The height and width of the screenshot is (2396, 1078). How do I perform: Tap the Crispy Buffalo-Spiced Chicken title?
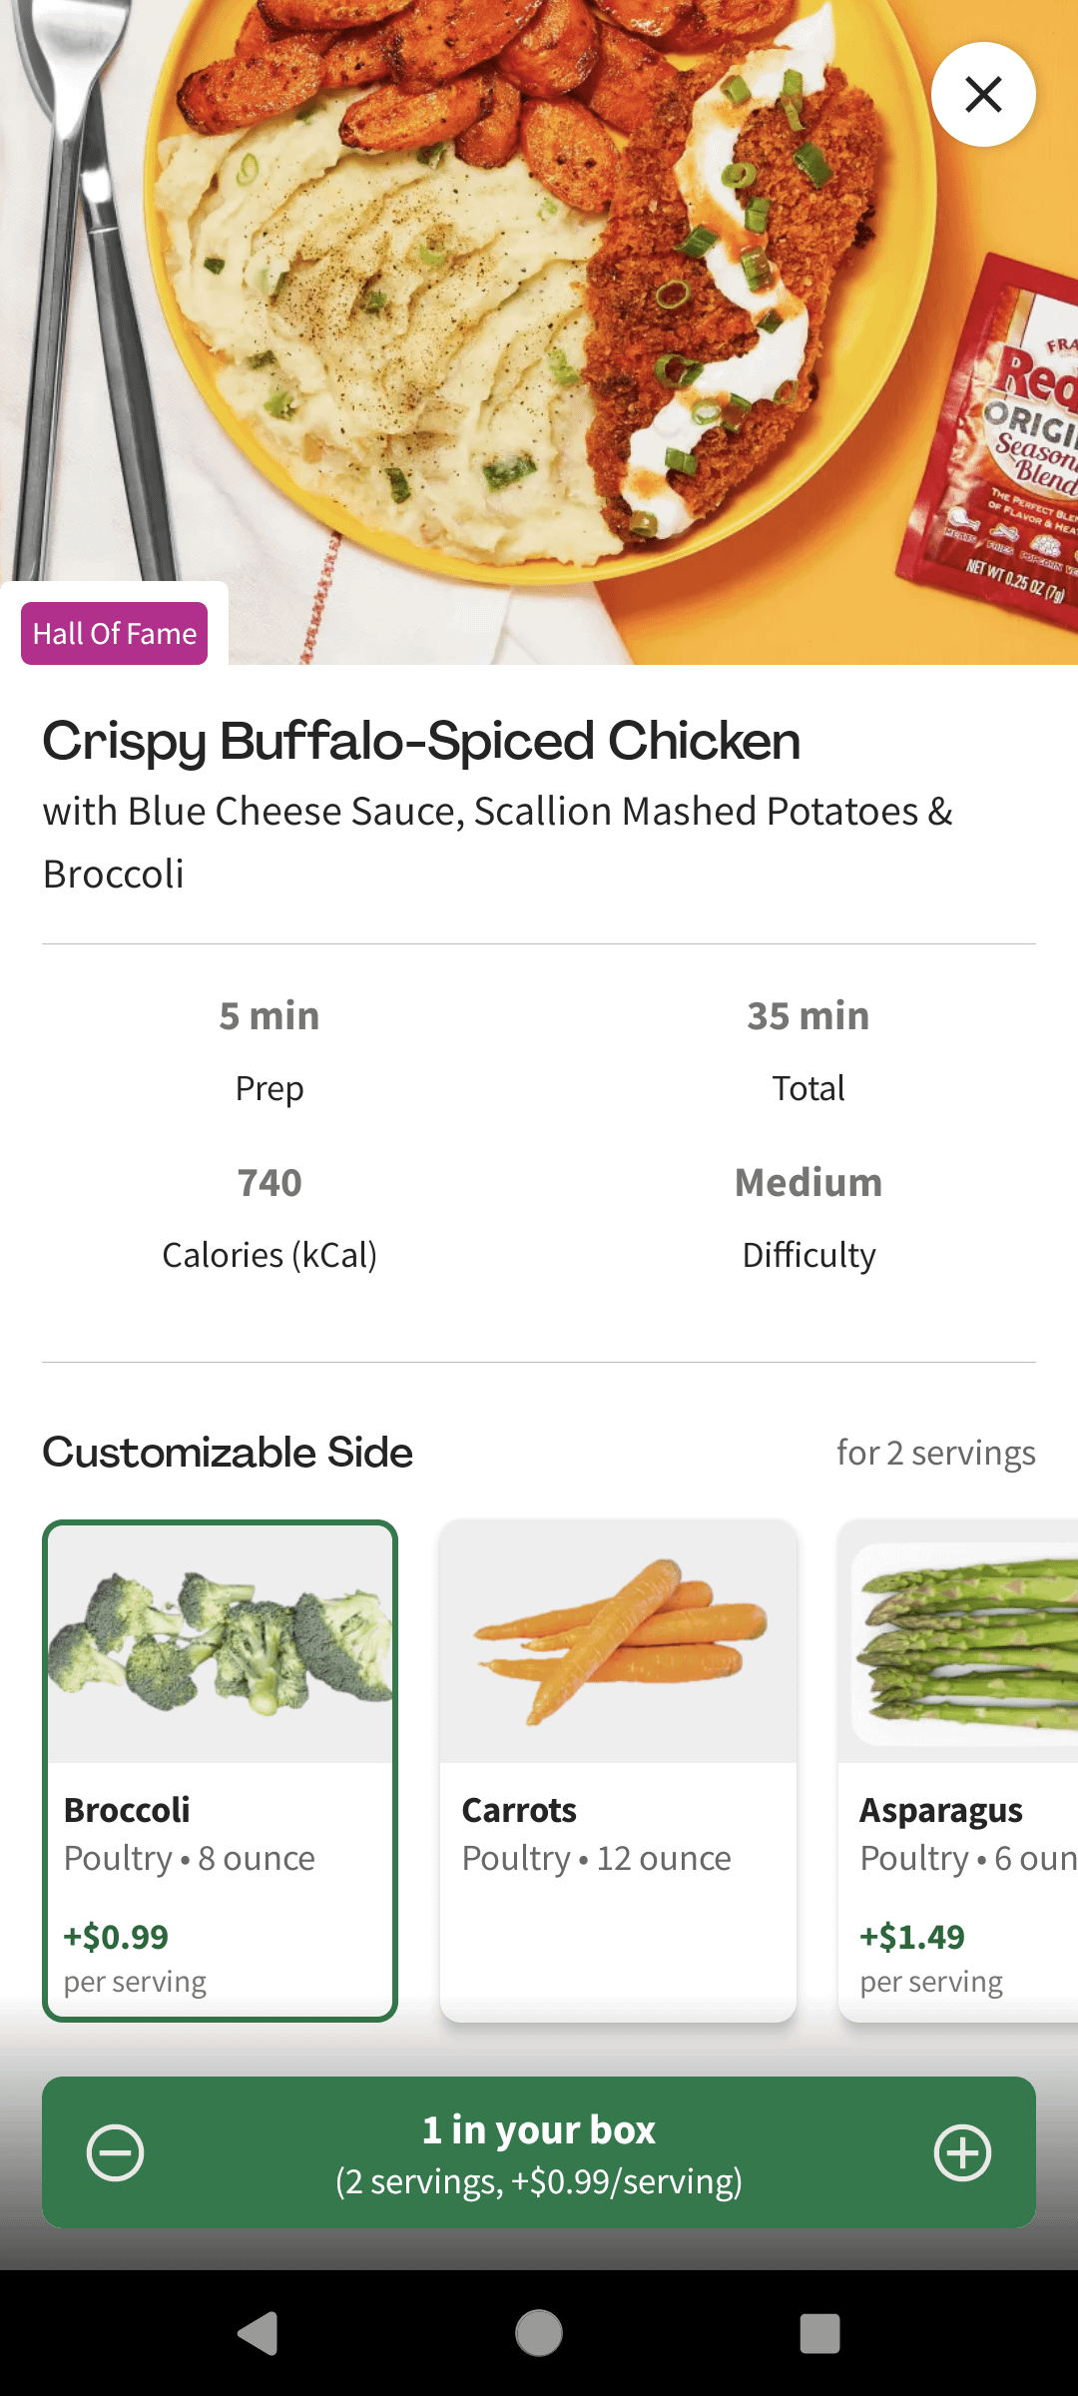(421, 742)
